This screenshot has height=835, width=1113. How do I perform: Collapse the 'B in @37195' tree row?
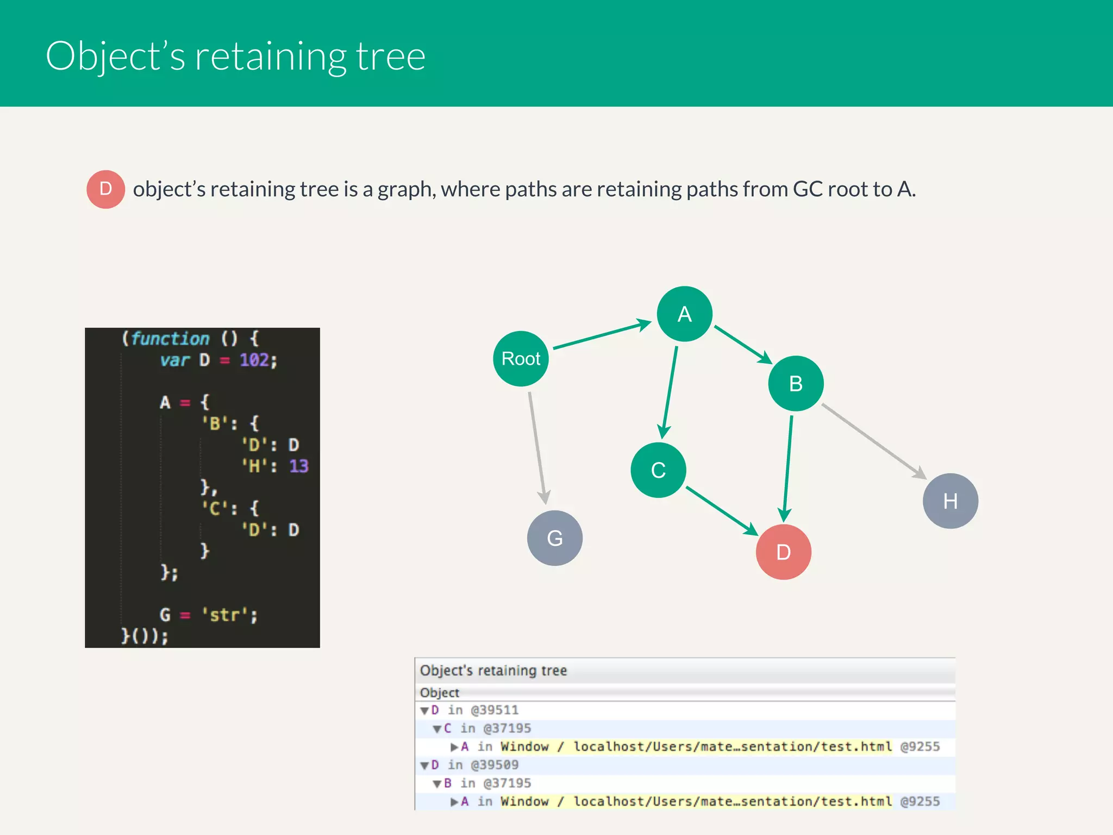[x=437, y=784]
